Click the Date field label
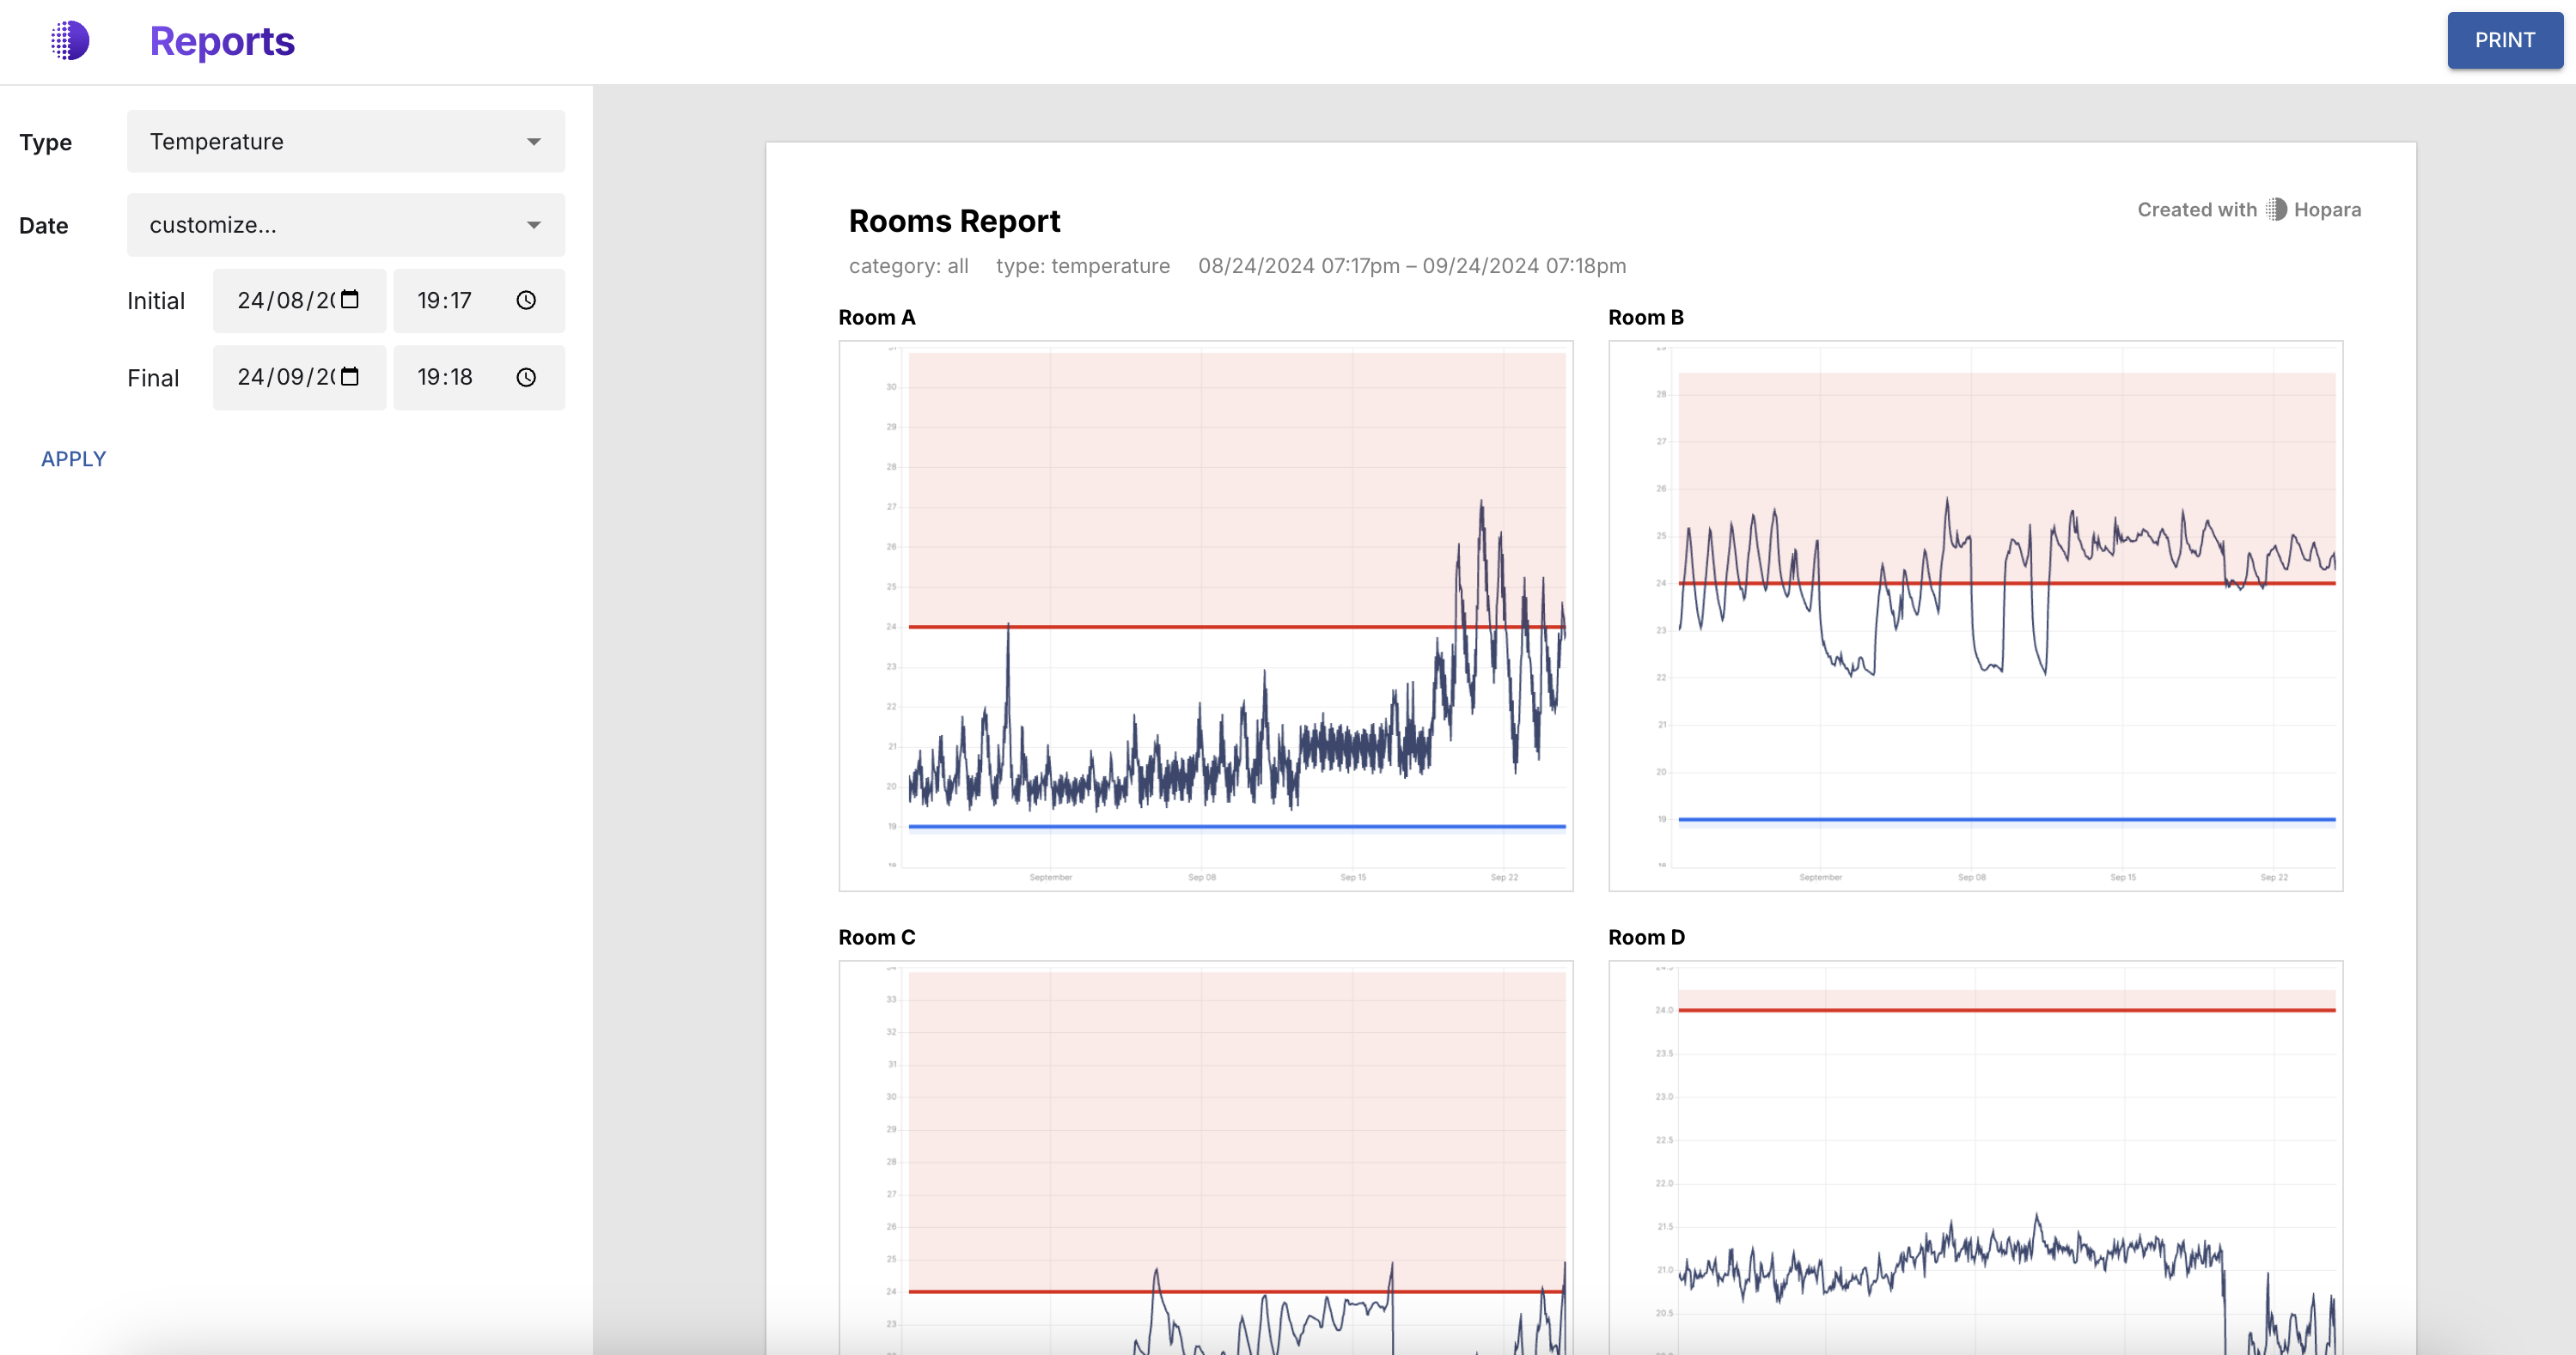2576x1355 pixels. pyautogui.click(x=44, y=226)
